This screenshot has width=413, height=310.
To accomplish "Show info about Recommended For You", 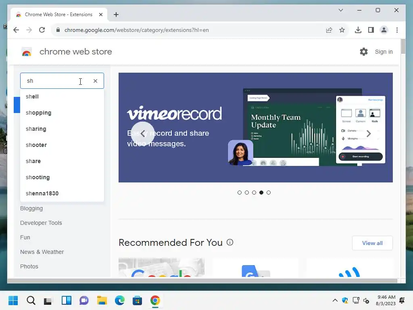I will point(230,242).
